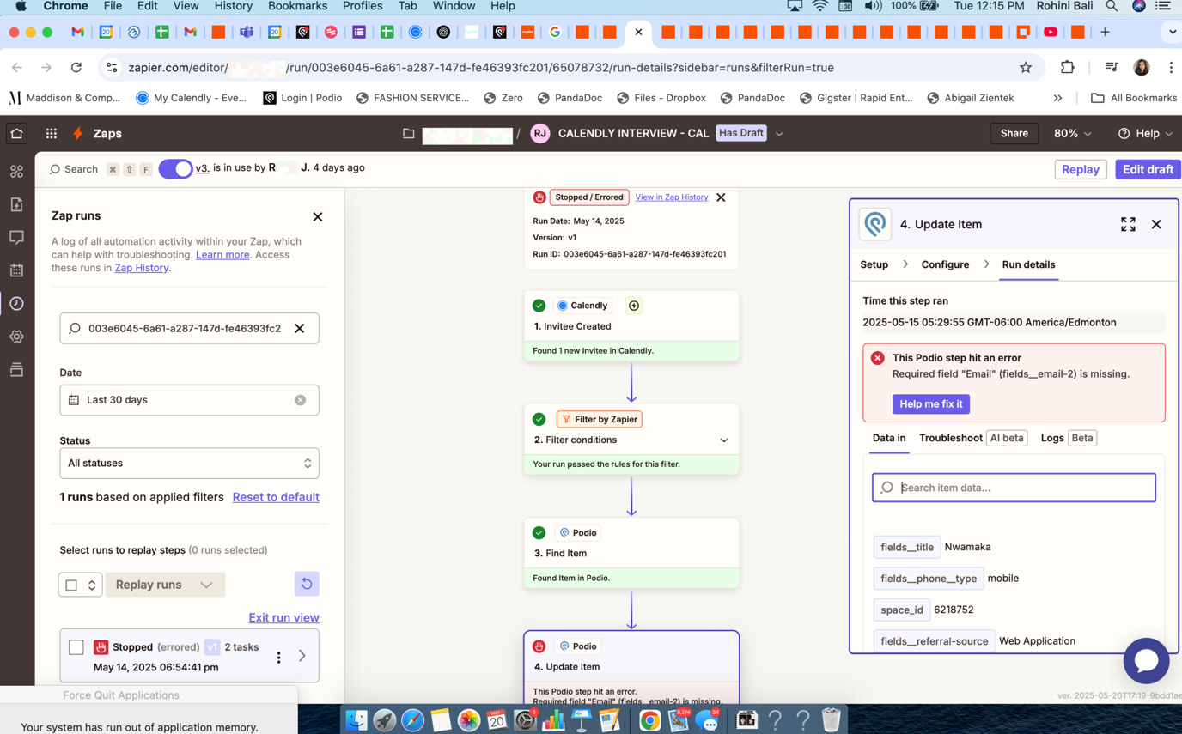The height and width of the screenshot is (734, 1182).
Task: Click the folder icon in header
Action: pyautogui.click(x=409, y=134)
